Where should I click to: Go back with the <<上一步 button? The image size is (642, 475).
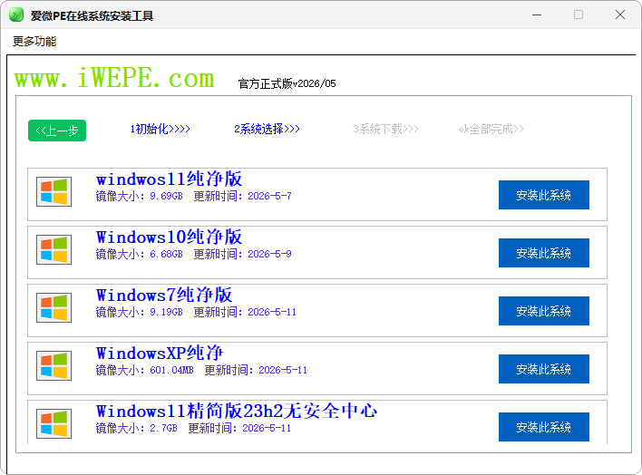[x=57, y=131]
